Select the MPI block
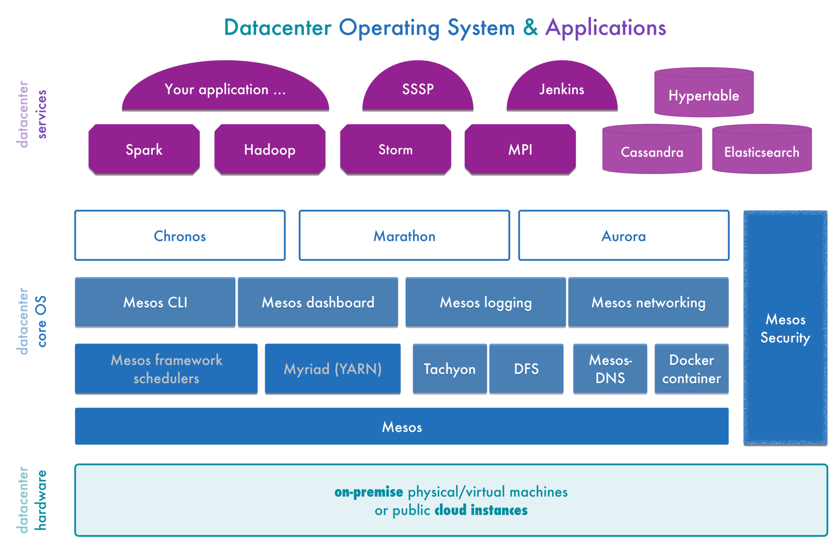This screenshot has height=551, width=837. (520, 150)
